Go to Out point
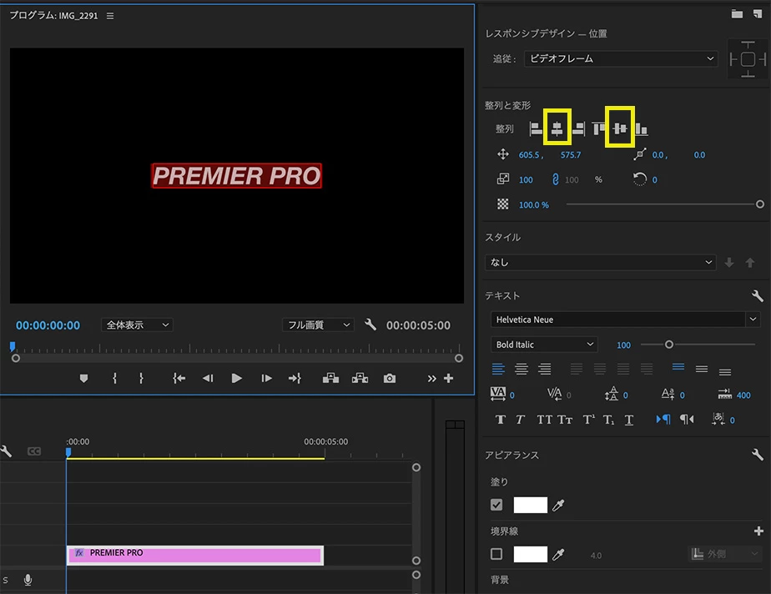 pyautogui.click(x=295, y=378)
